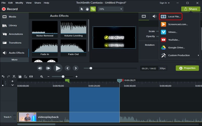Click the next frame step button
The width and height of the screenshot is (202, 126).
pos(48,68)
